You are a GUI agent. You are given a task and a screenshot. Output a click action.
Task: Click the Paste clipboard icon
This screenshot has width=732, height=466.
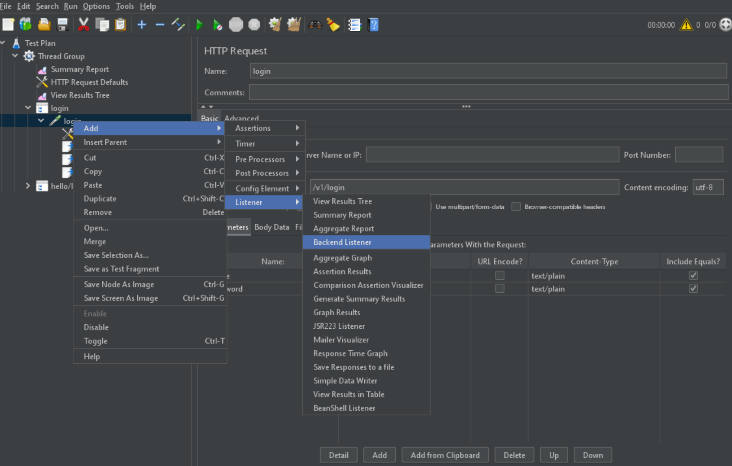click(120, 25)
